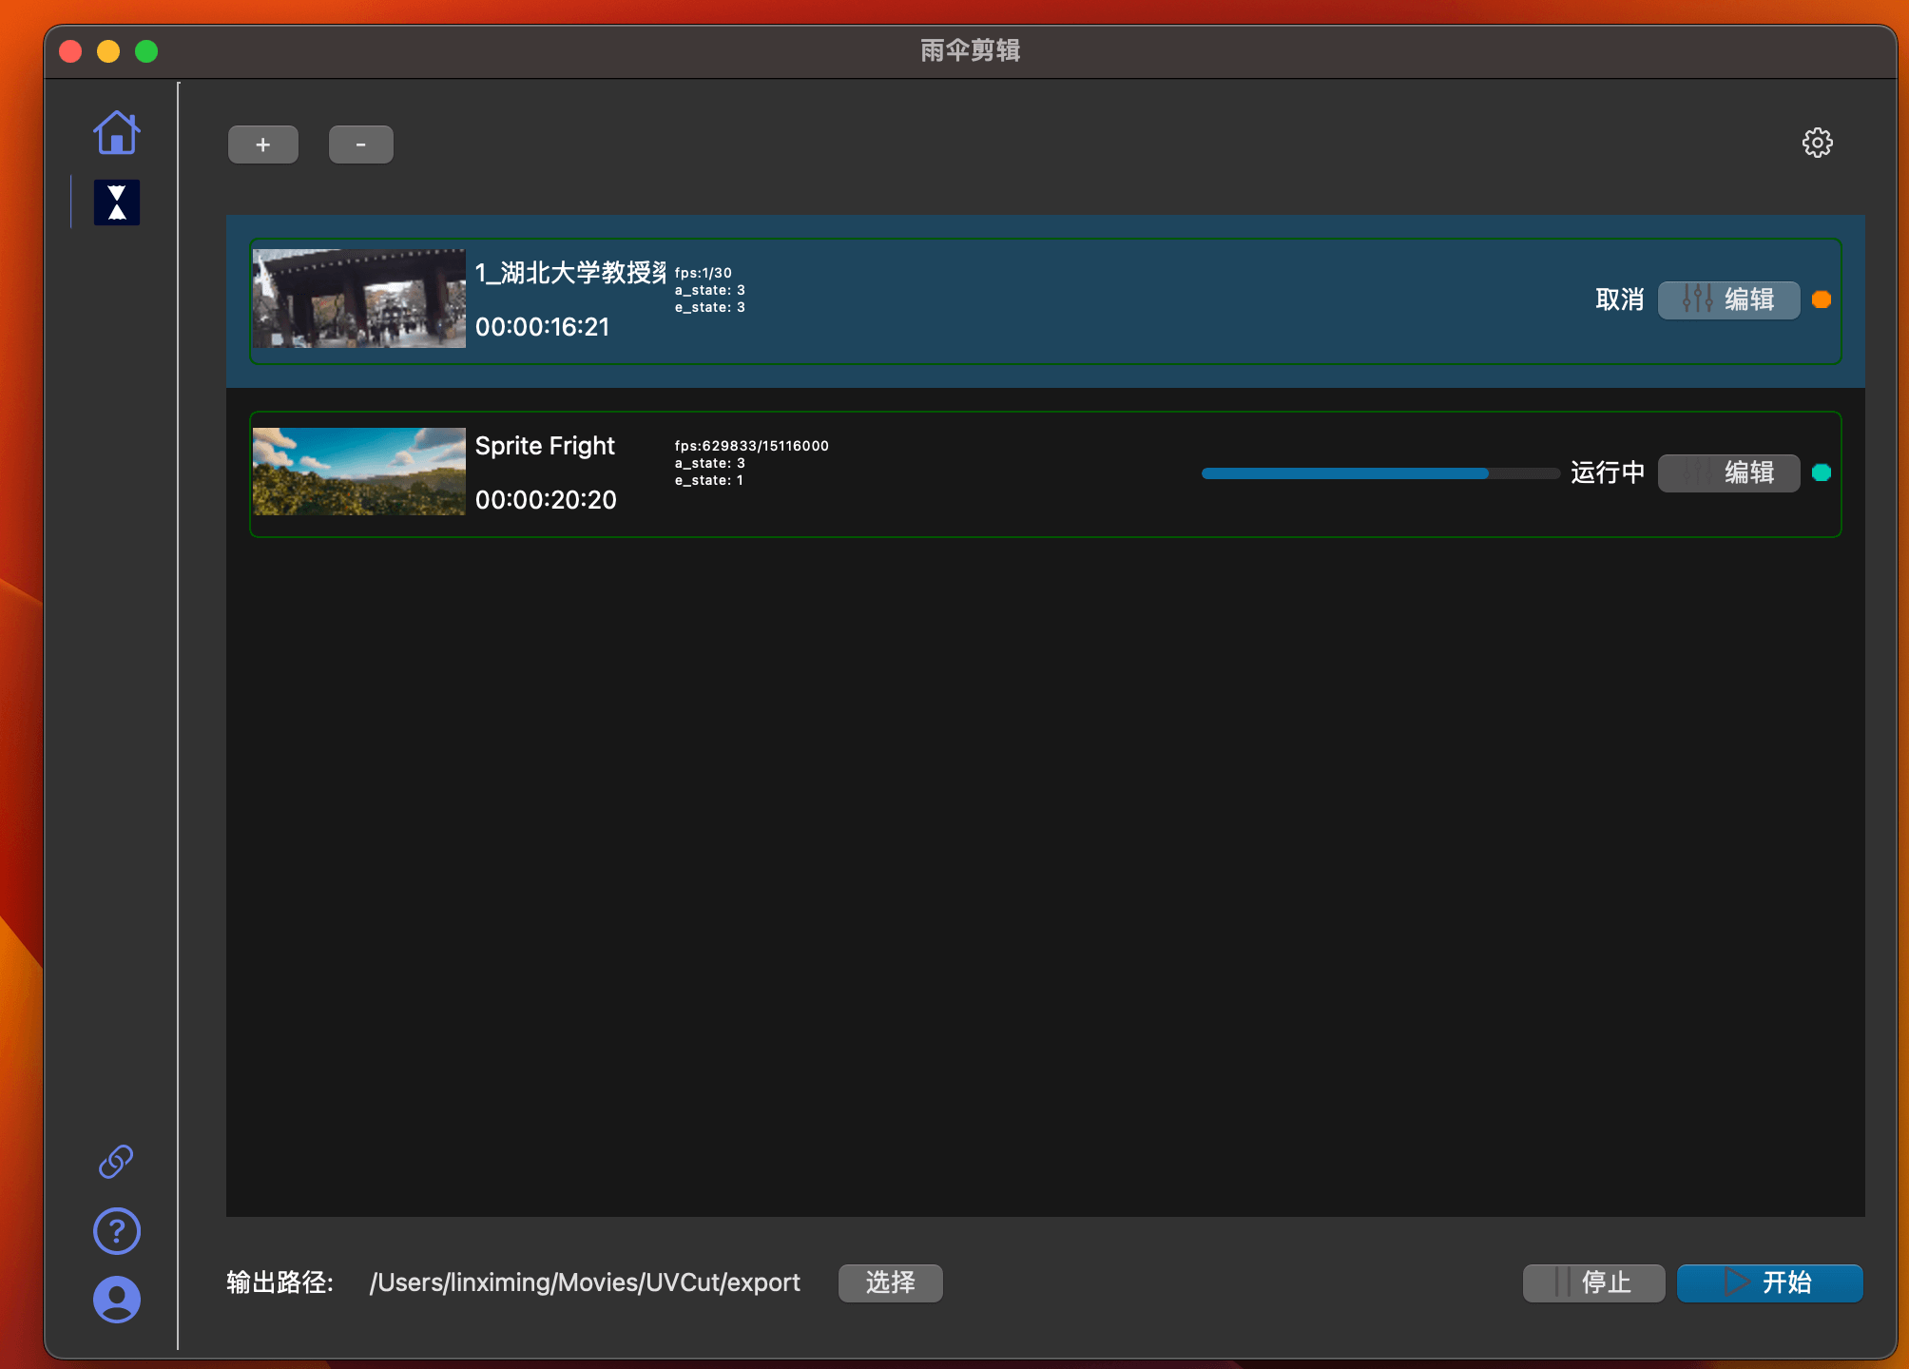Viewport: 1909px width, 1369px height.
Task: Click the output path /Users/linximing/Movies/UVCut/export
Action: [x=585, y=1282]
